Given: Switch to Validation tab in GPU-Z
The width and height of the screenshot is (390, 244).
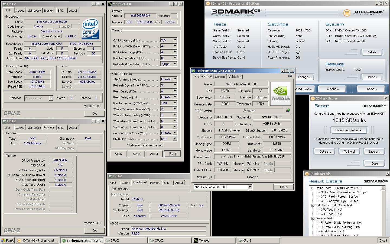Looking at the screenshot, I should point(235,77).
